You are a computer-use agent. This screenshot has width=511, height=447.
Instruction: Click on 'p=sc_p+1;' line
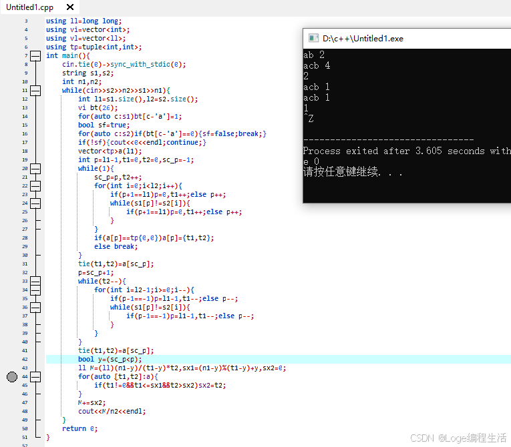point(96,273)
